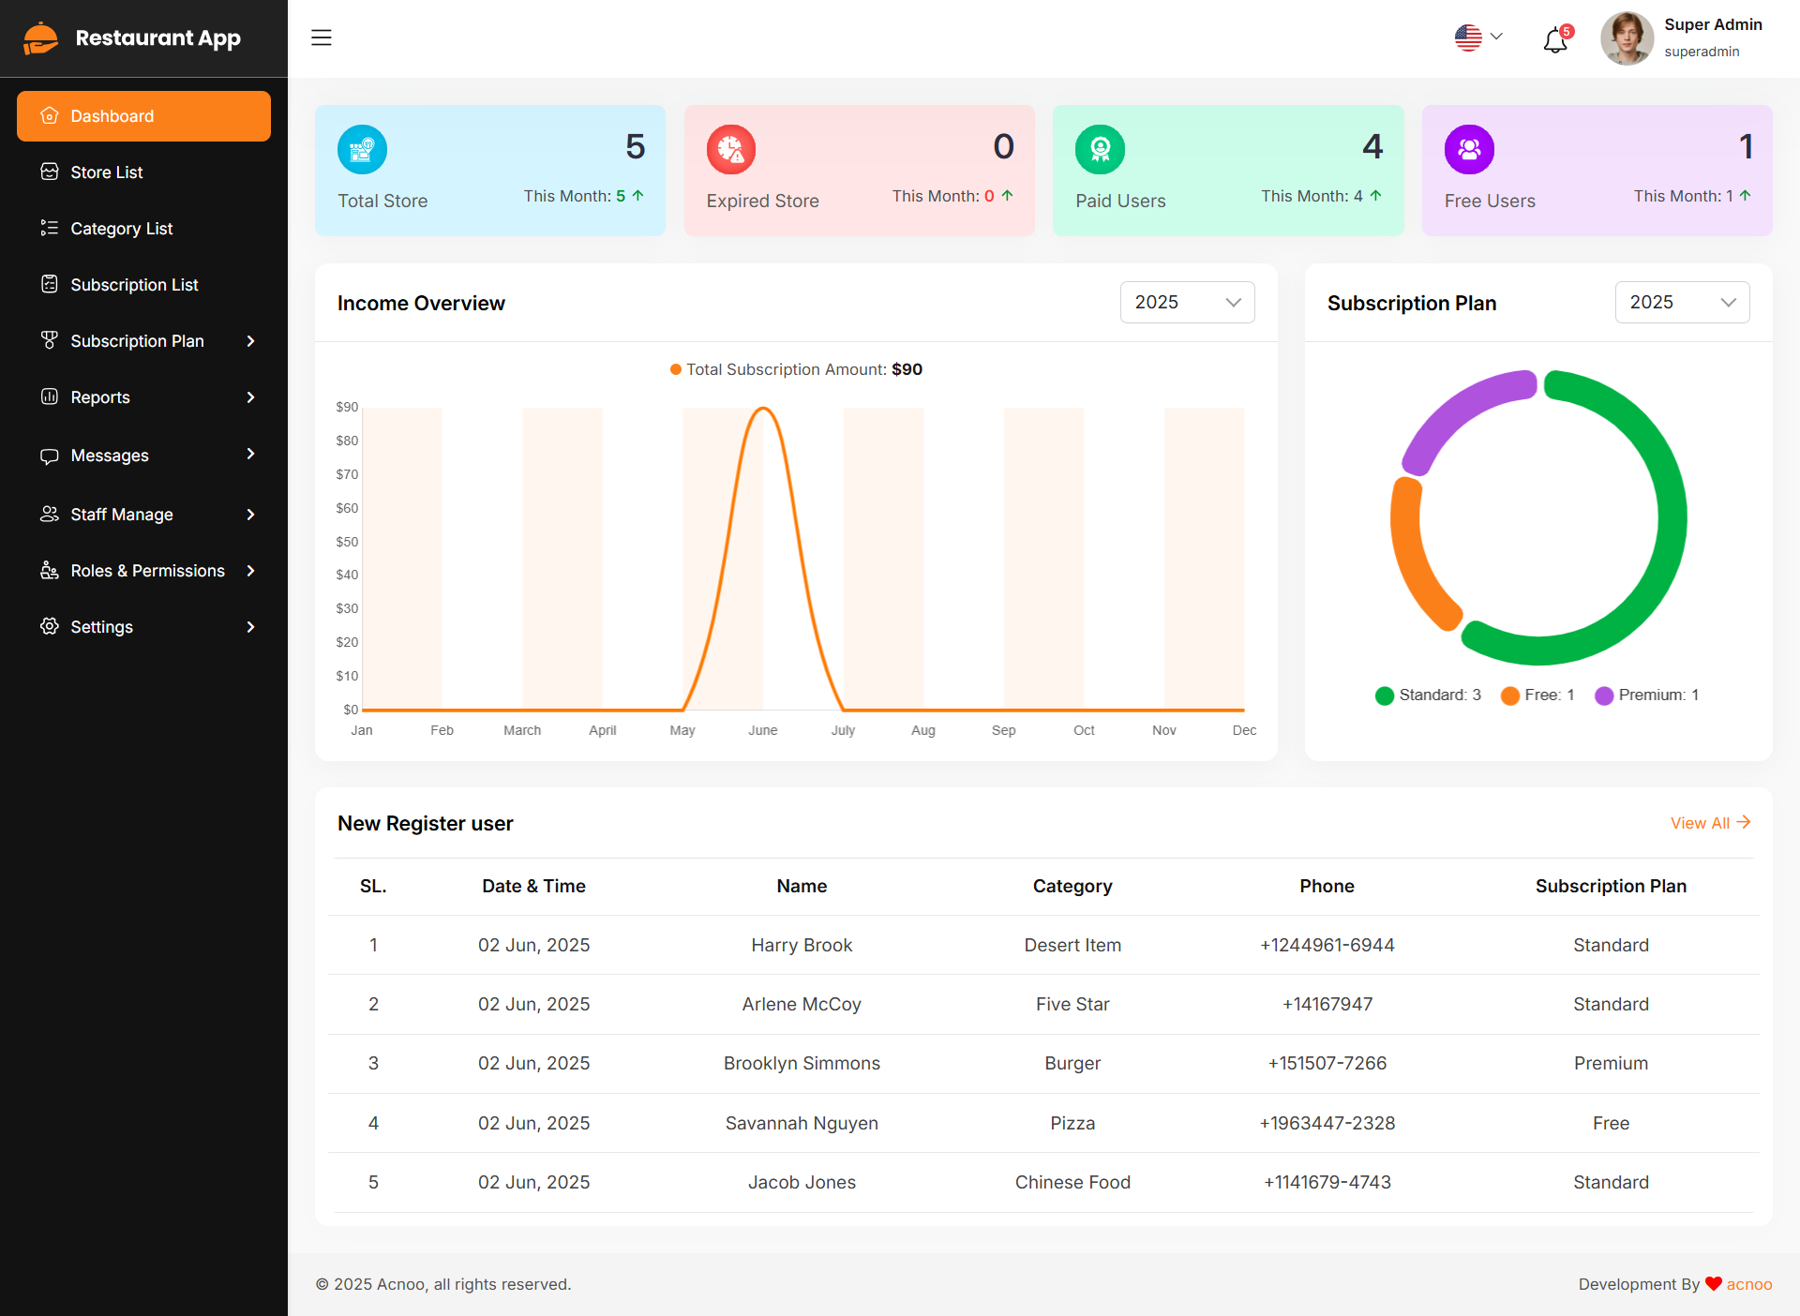Open the notification bell

1555,40
